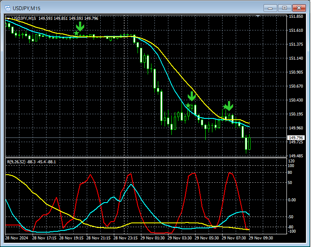Close the USDJPY,M15 chart window
Viewport: 311px width, 247px height.
[x=299, y=8]
